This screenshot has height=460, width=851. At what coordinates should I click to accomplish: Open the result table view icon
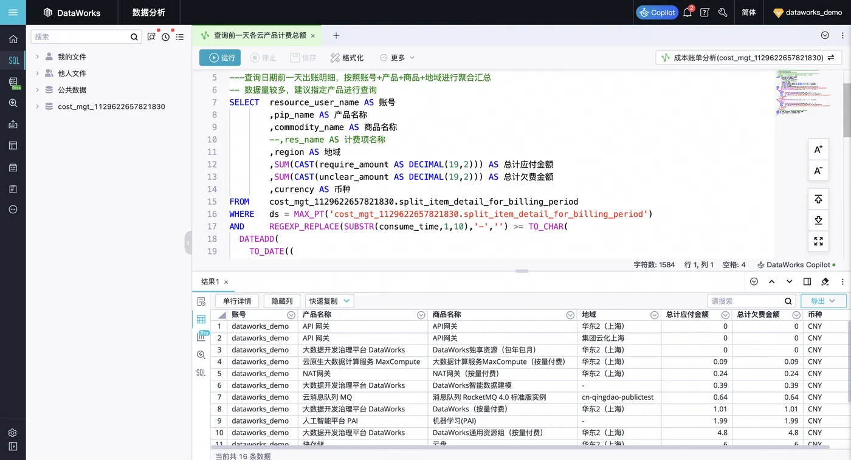point(201,319)
